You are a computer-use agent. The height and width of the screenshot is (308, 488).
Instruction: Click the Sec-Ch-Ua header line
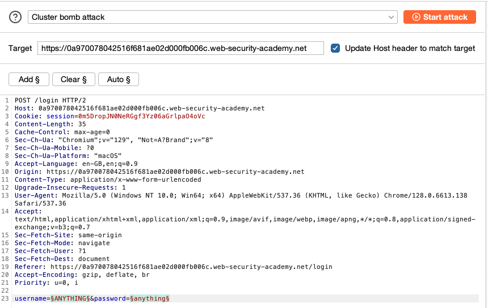(x=113, y=140)
